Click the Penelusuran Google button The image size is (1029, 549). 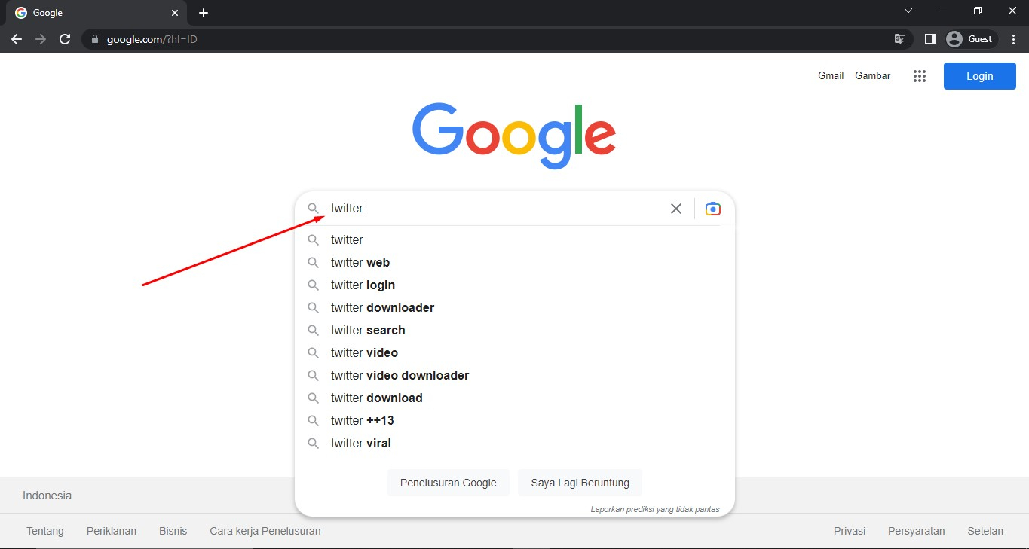point(448,483)
